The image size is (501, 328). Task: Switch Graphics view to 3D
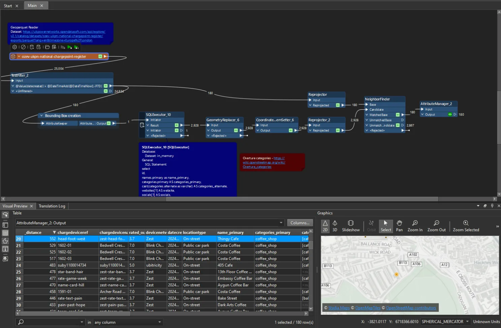pos(335,226)
